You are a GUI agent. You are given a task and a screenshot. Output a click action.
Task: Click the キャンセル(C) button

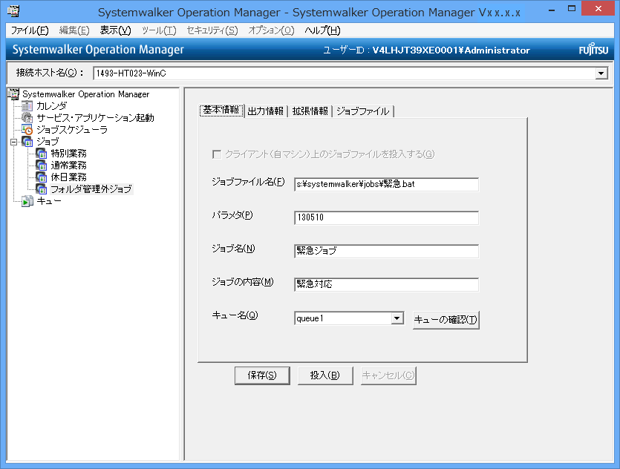tap(388, 375)
